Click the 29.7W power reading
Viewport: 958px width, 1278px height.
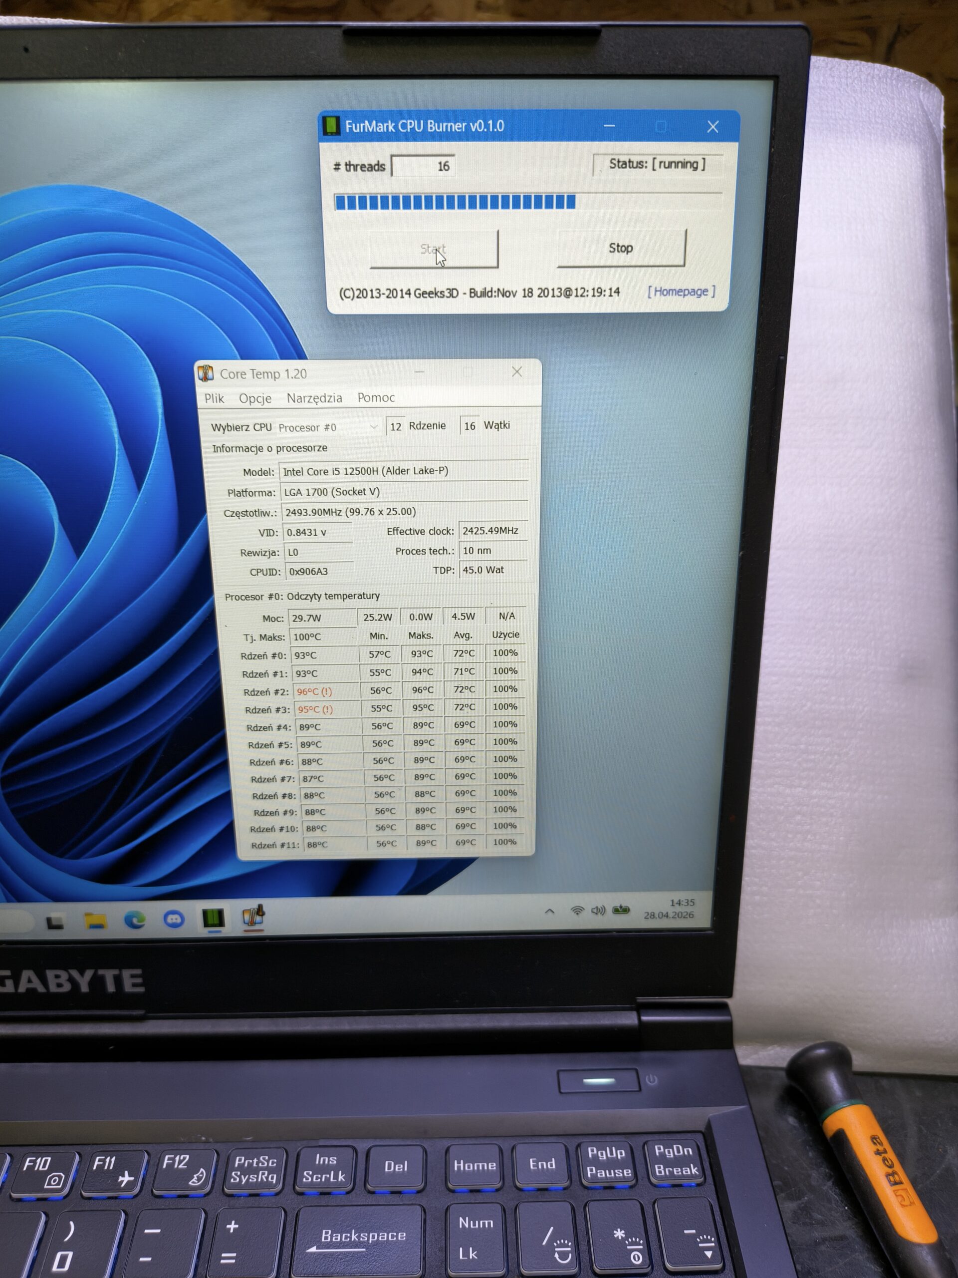[322, 618]
